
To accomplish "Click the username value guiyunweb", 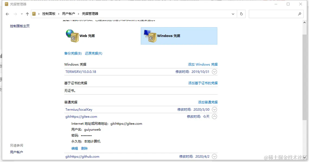I will pos(93,130).
